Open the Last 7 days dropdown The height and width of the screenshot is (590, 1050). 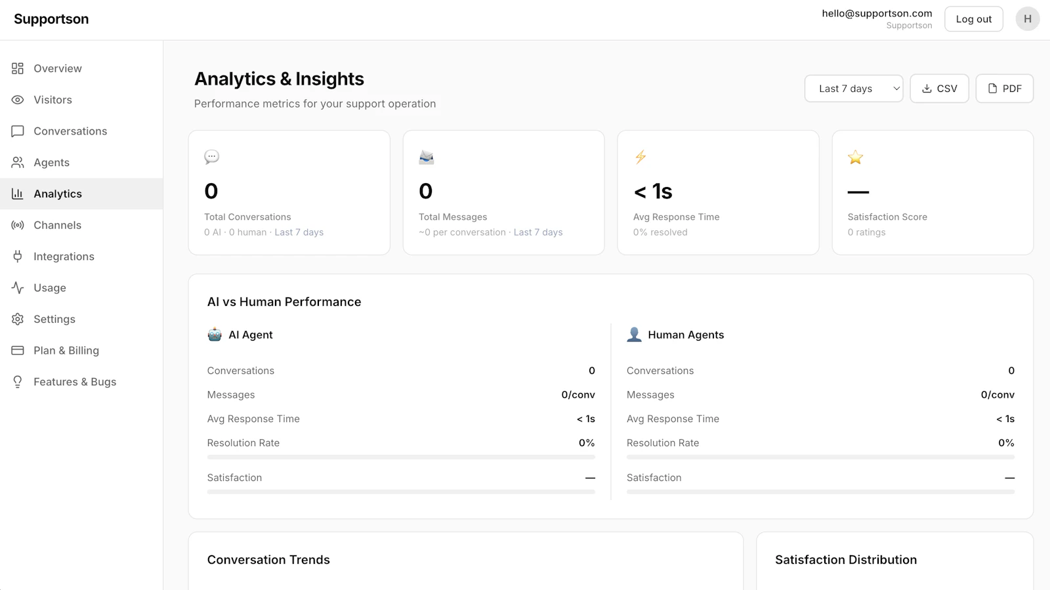tap(854, 89)
